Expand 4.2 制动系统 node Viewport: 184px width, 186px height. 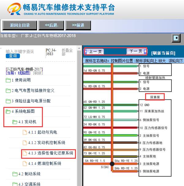[x=29, y=174]
